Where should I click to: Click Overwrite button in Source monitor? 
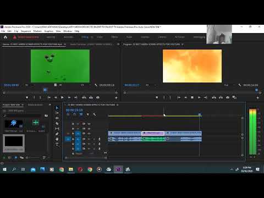pos(91,97)
